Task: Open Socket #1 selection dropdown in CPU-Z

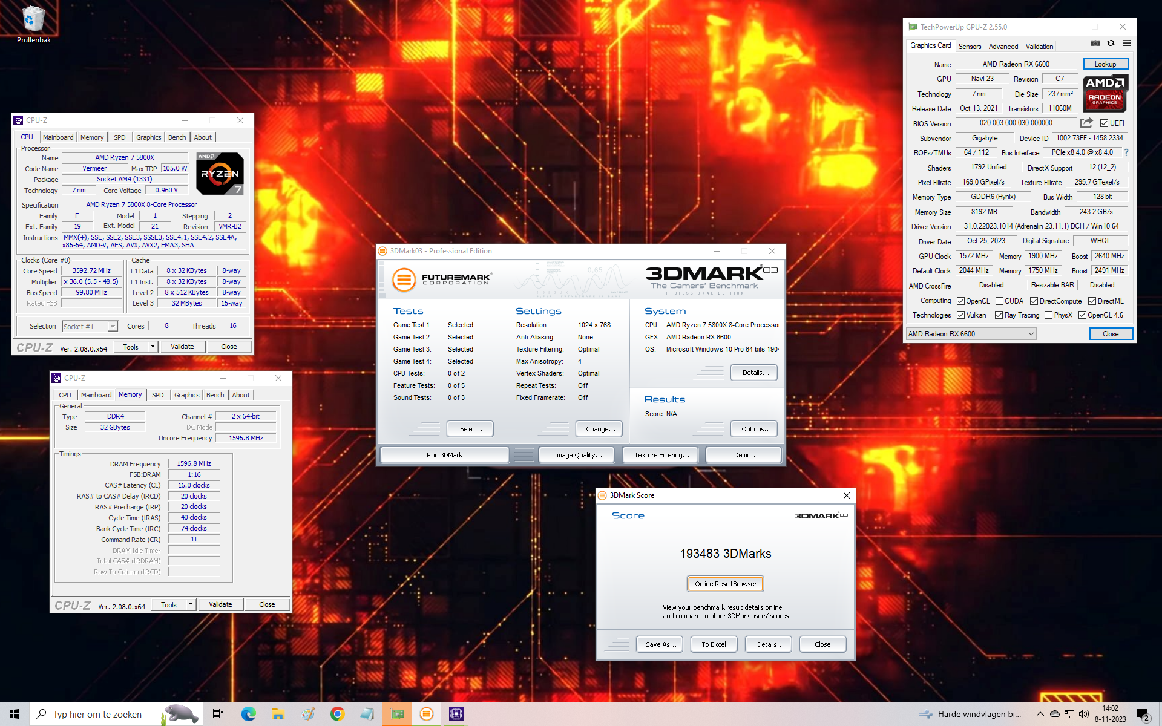Action: click(x=90, y=326)
